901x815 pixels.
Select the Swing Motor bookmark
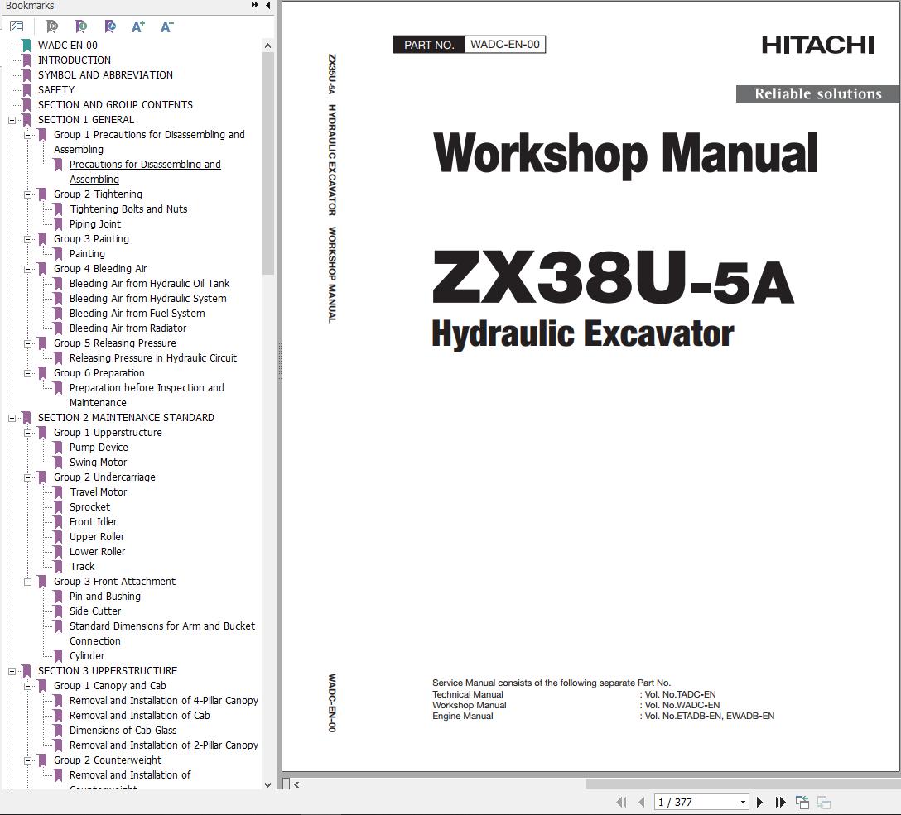click(98, 462)
